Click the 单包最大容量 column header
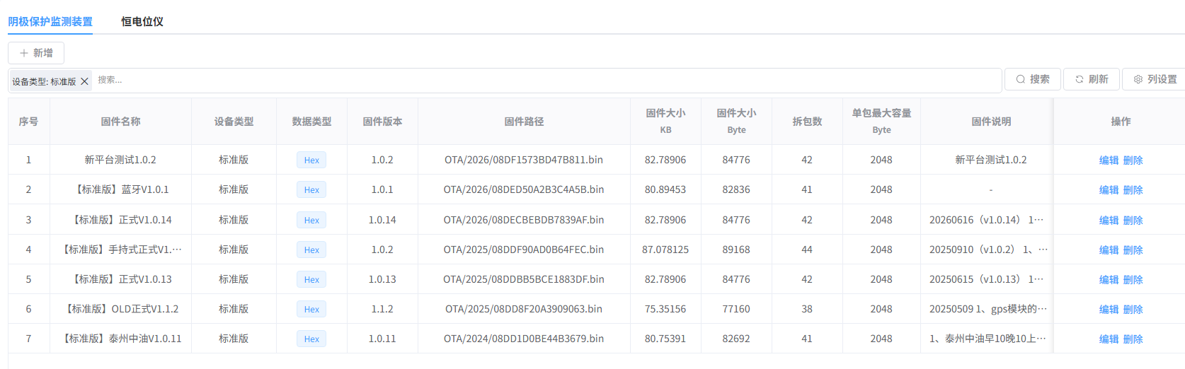The height and width of the screenshot is (369, 1185). coord(882,122)
